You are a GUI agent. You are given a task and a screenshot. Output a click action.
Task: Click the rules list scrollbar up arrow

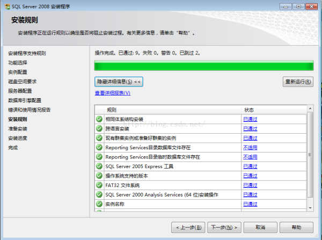tap(310, 108)
